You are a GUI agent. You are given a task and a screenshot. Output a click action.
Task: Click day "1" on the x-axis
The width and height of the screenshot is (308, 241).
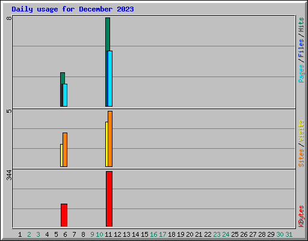(20, 234)
